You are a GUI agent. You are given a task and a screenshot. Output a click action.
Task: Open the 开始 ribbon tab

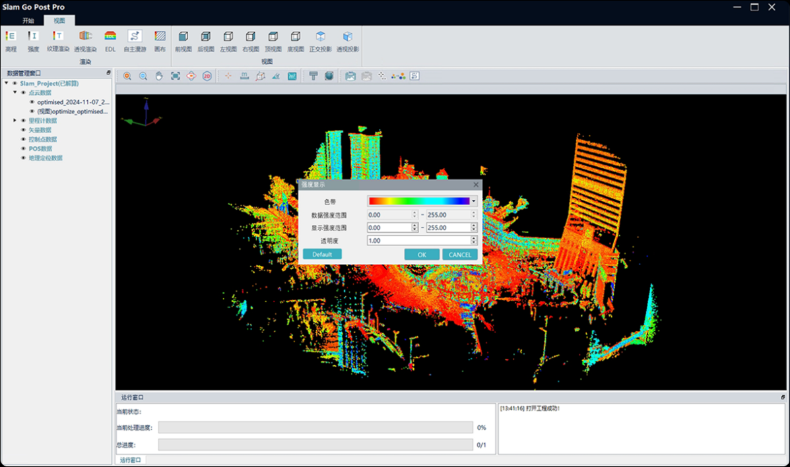pos(28,20)
